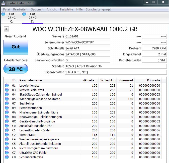Image resolution: width=169 pixels, height=163 pixels.
Task: Click status orb for Wiederzugewiesene Sektoren
Action: click(7, 99)
